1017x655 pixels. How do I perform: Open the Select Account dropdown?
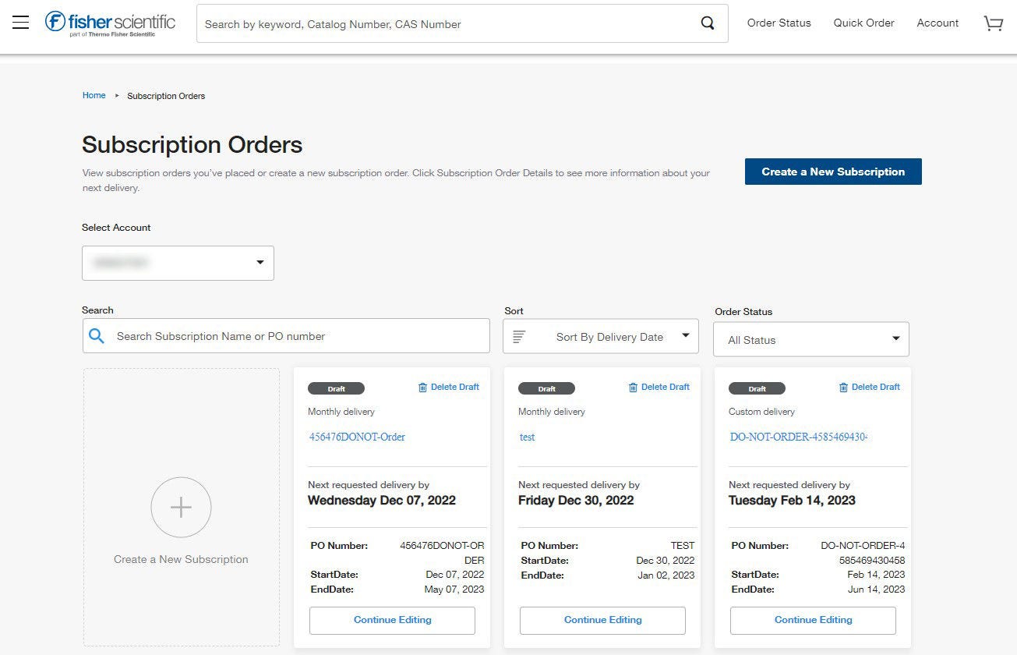(x=178, y=263)
